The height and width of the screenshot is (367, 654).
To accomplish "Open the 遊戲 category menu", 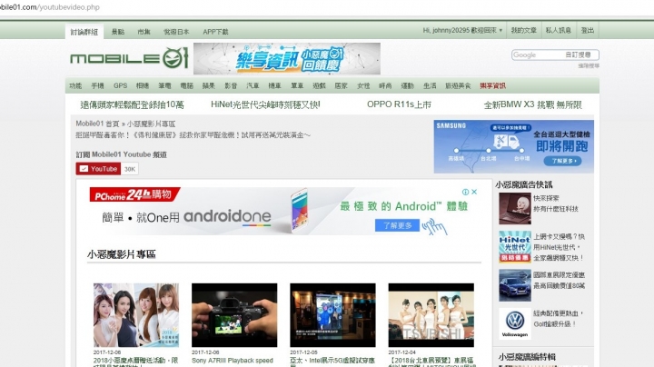I will (319, 85).
